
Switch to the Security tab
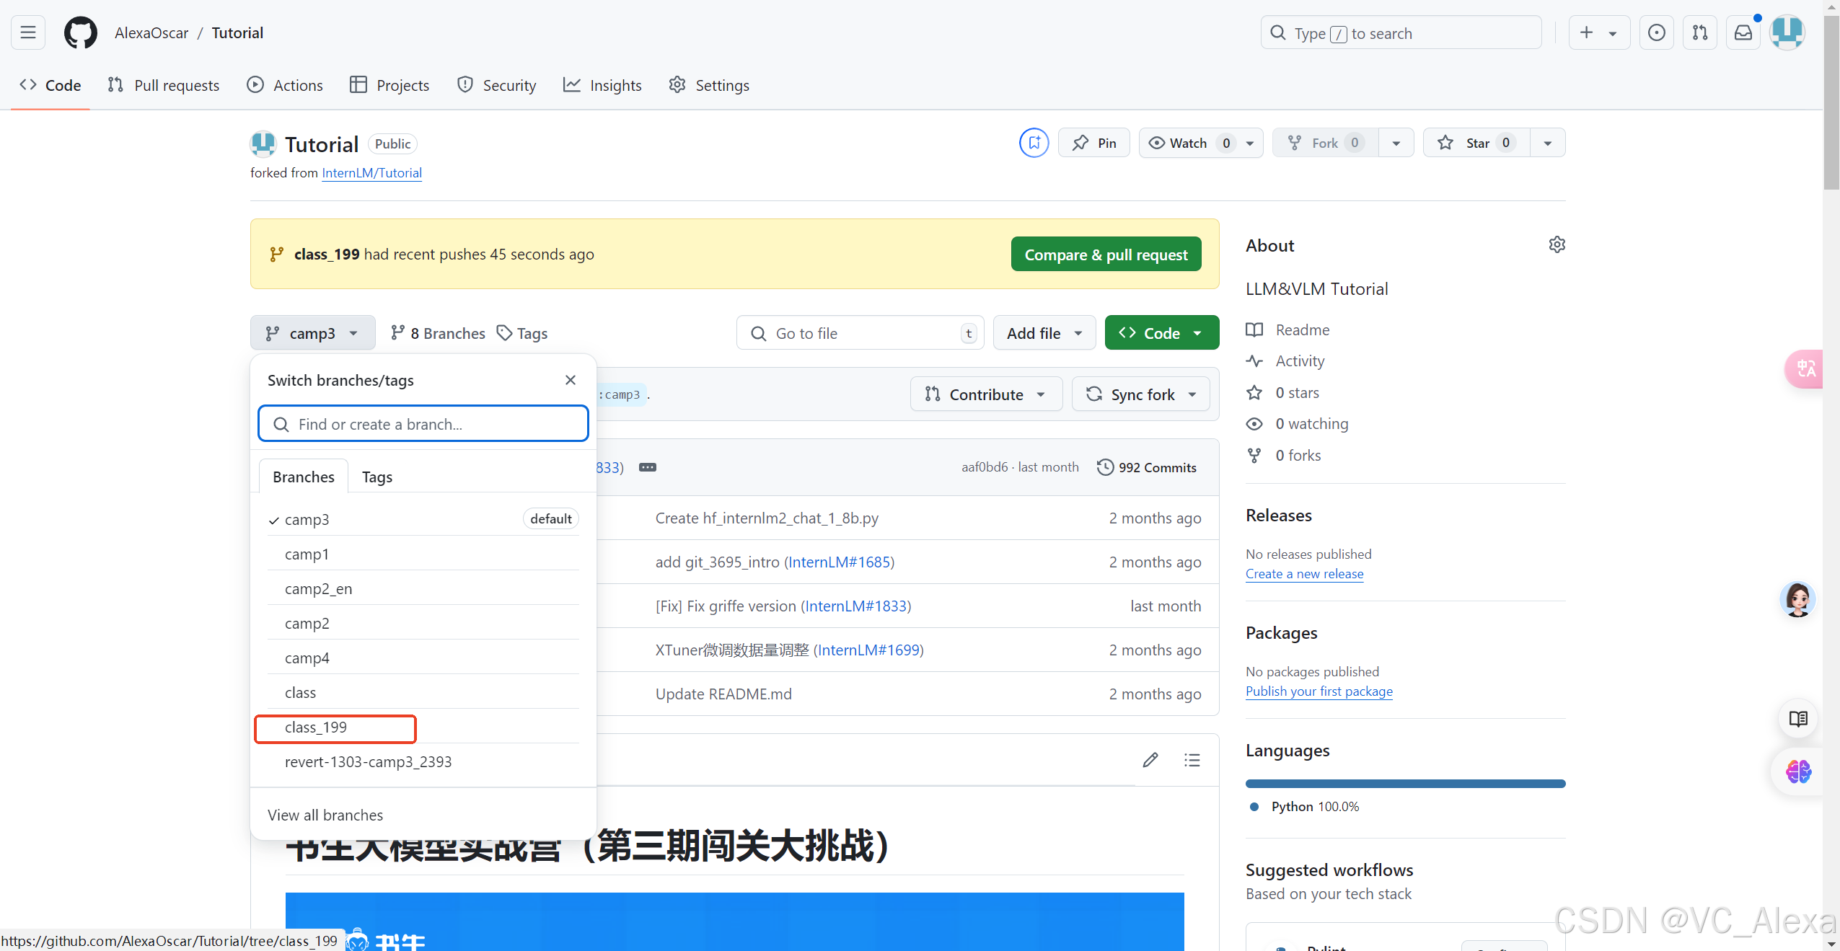(x=497, y=85)
